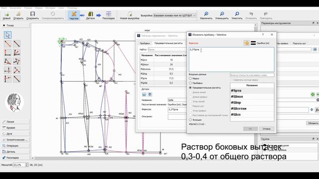
Task: Create a new pattern with Новый
Action: point(6,15)
